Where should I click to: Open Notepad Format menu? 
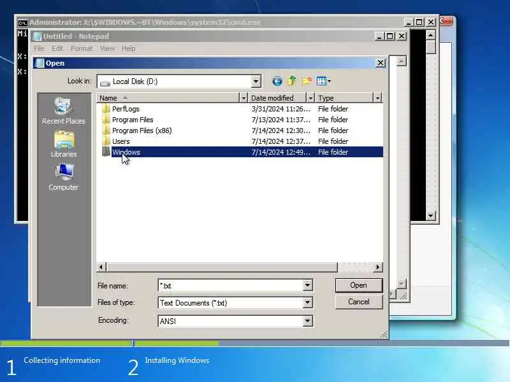(x=82, y=48)
